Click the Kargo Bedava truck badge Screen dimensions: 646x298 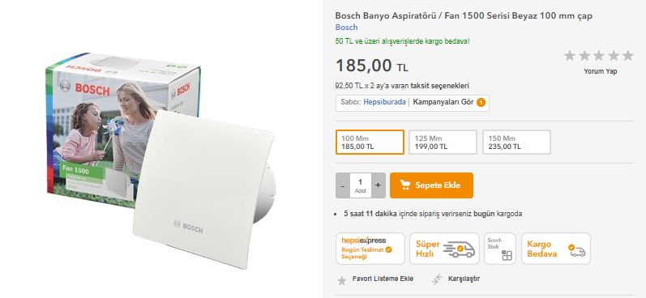click(556, 249)
